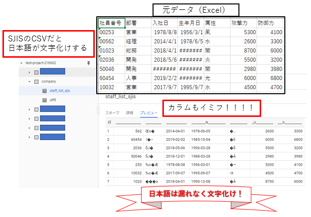This screenshot has height=217, width=311.
Task: Click preview date 2019-02-02
Action: click(175, 140)
